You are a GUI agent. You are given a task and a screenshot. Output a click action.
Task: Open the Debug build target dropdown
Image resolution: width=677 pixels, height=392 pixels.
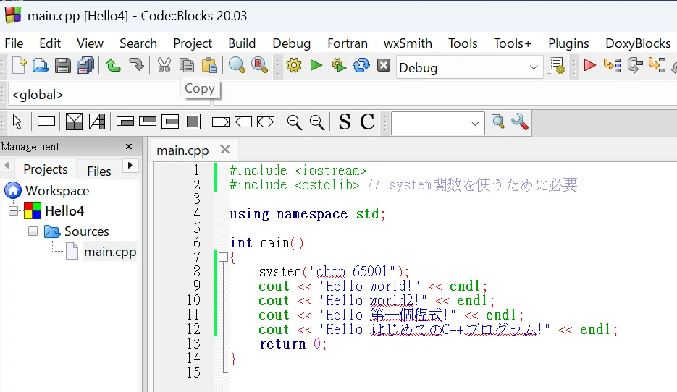534,67
